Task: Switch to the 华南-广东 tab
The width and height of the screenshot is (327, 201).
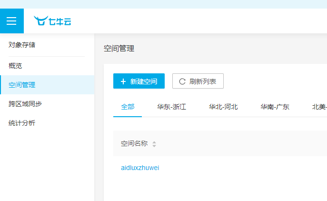Action: click(x=275, y=107)
